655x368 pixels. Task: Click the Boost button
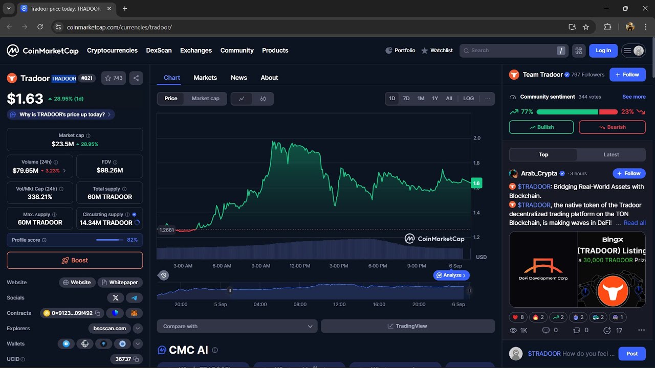(x=75, y=260)
